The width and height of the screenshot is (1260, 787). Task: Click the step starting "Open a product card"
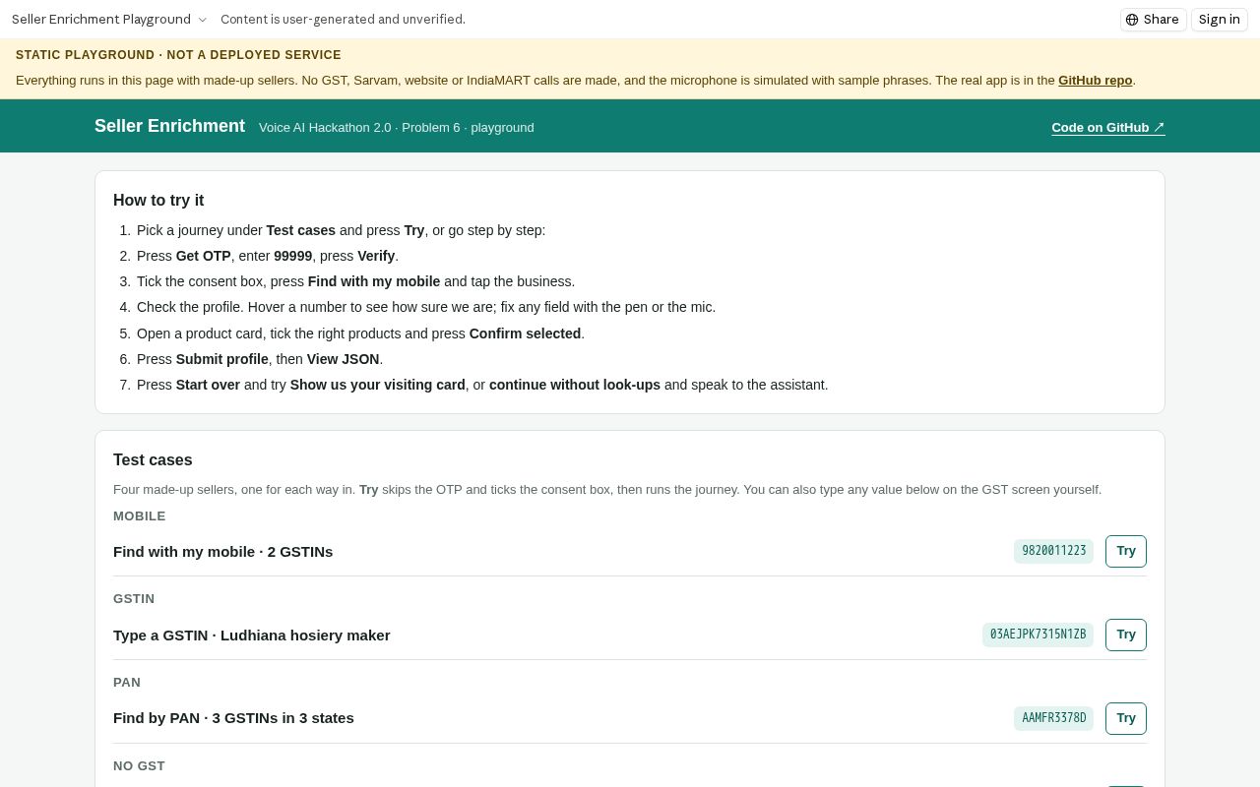[360, 333]
